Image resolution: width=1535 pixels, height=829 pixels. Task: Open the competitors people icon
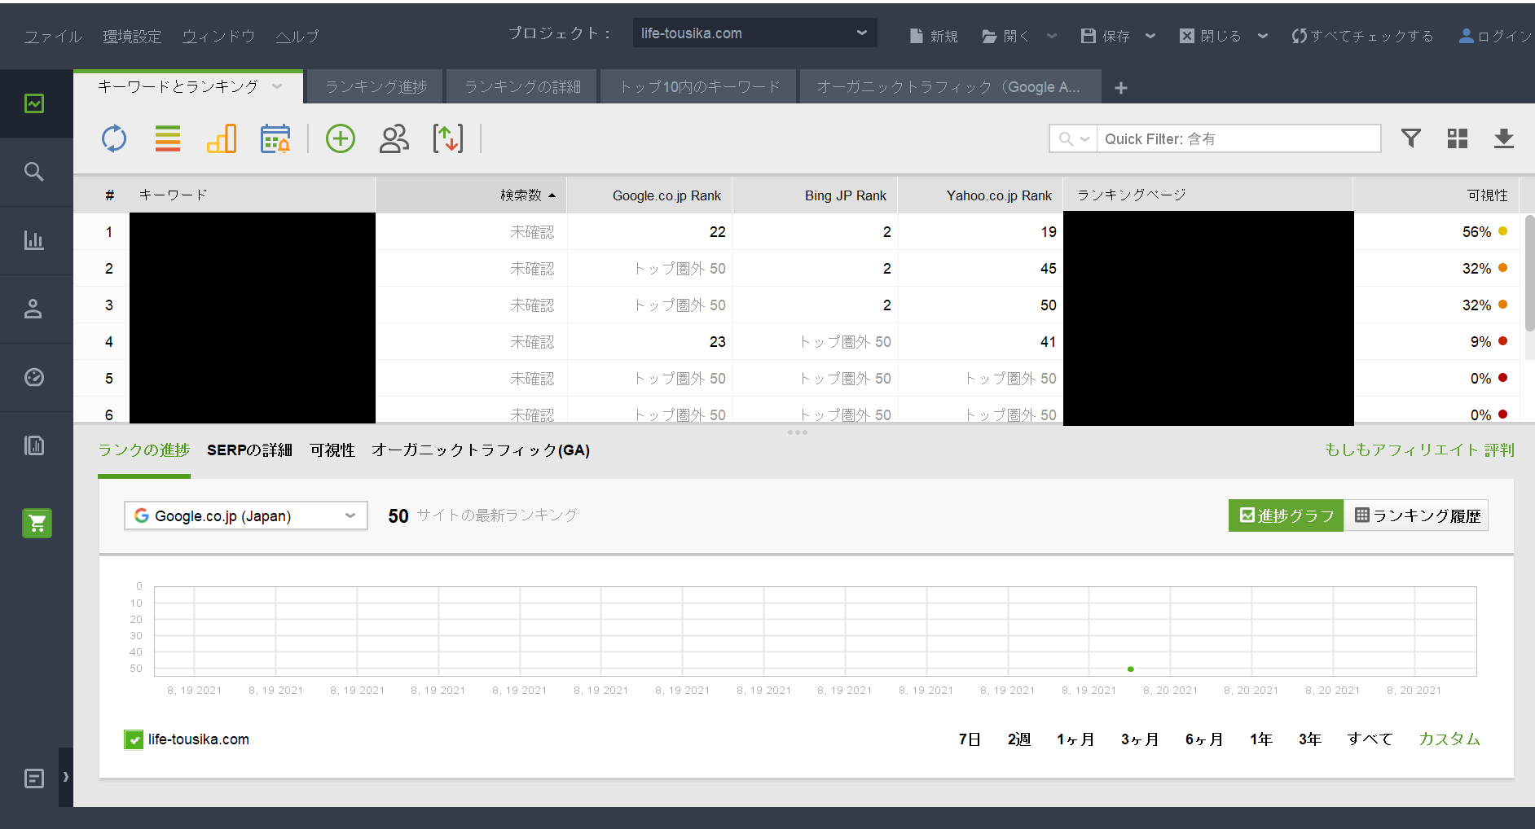(x=394, y=138)
